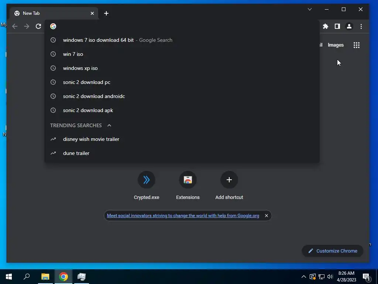The height and width of the screenshot is (284, 378).
Task: Open the notification center icon
Action: point(366,277)
